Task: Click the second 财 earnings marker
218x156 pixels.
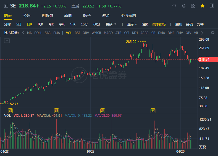Action: click(56, 111)
